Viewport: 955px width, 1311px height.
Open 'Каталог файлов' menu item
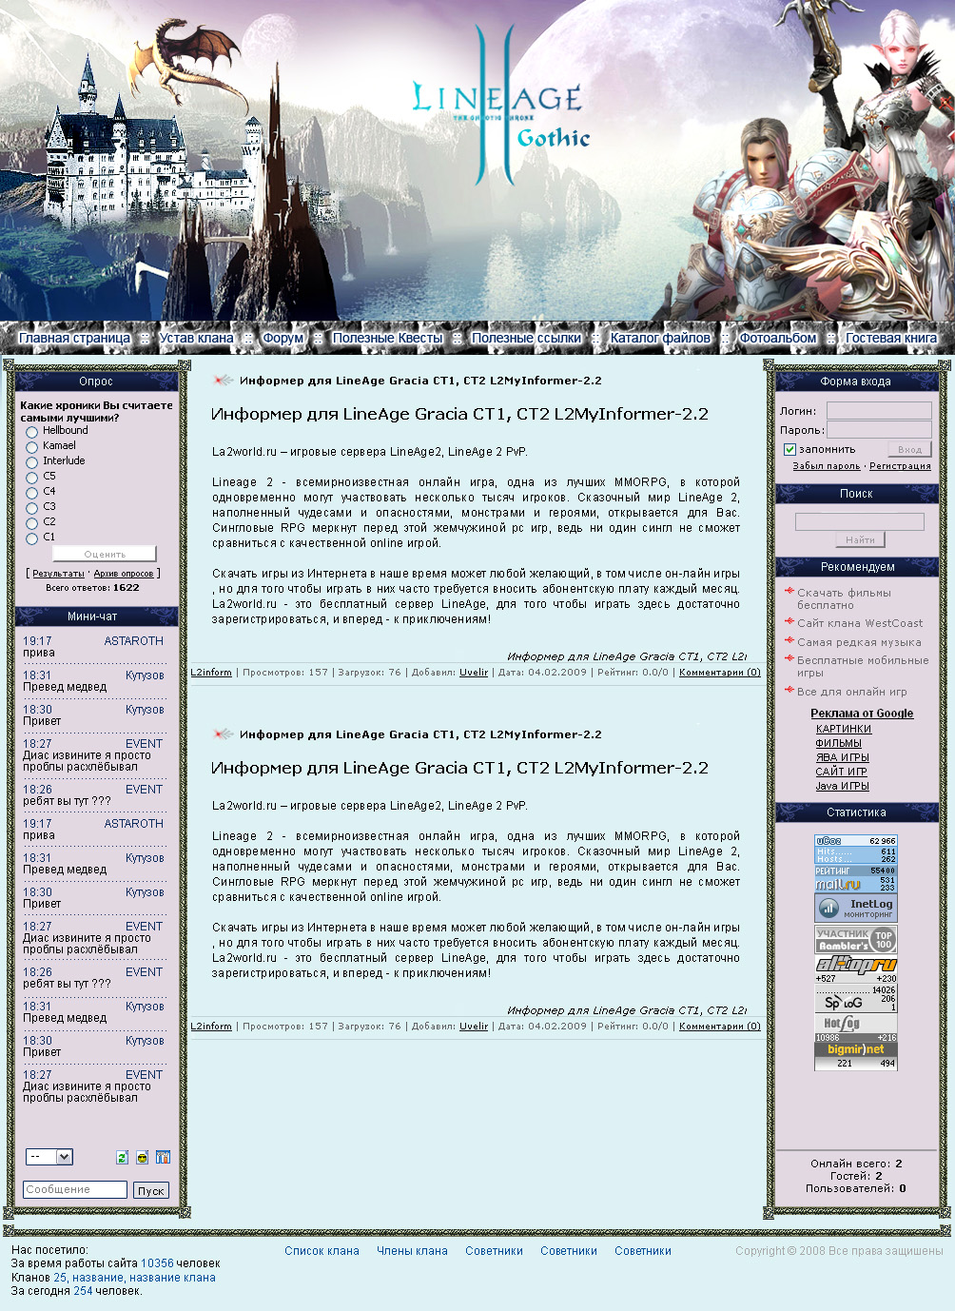[660, 338]
